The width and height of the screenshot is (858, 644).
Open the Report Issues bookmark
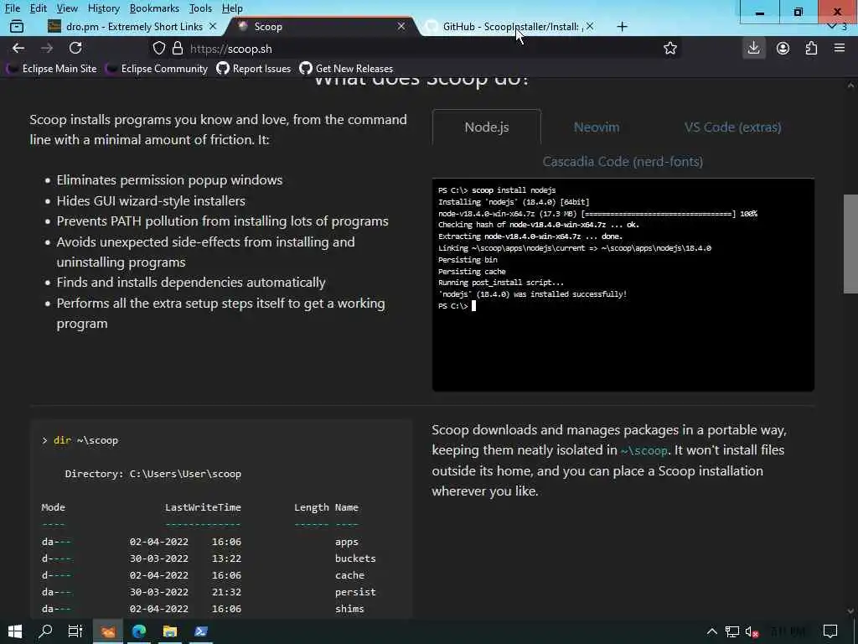click(x=254, y=69)
